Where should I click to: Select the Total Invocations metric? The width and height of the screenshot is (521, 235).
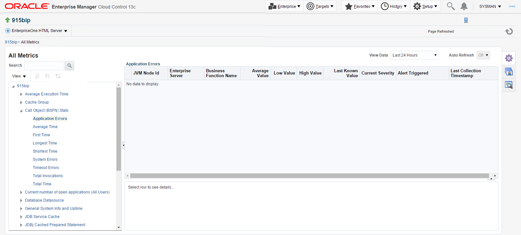48,176
